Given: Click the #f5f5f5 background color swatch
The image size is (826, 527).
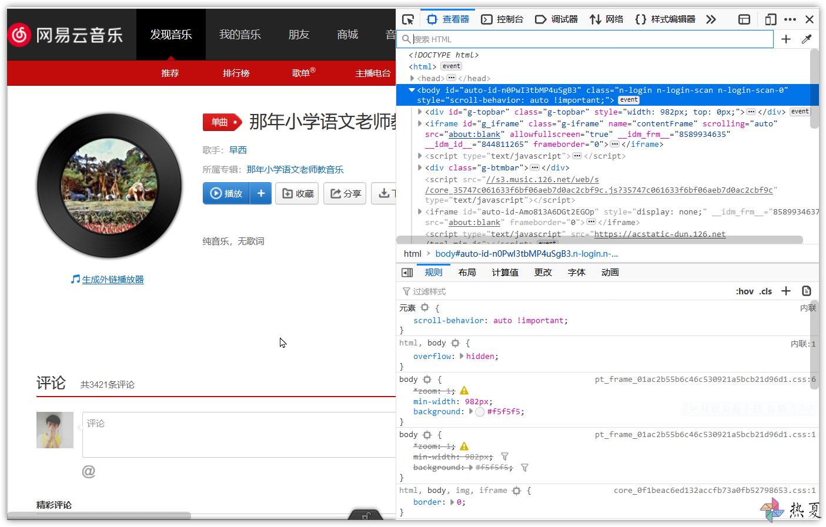Looking at the screenshot, I should pos(480,412).
